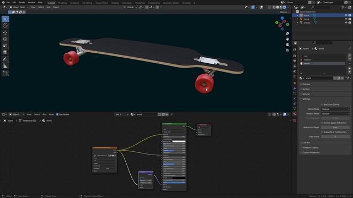This screenshot has width=353, height=198.
Task: Open the Texture properties checker tab
Action: coord(295,120)
